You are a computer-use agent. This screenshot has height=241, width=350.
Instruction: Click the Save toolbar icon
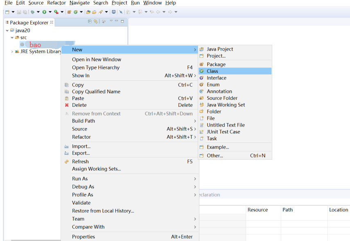click(x=19, y=12)
